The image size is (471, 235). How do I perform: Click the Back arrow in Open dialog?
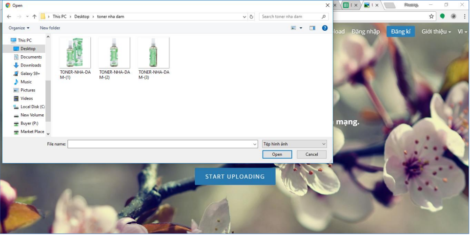click(9, 17)
